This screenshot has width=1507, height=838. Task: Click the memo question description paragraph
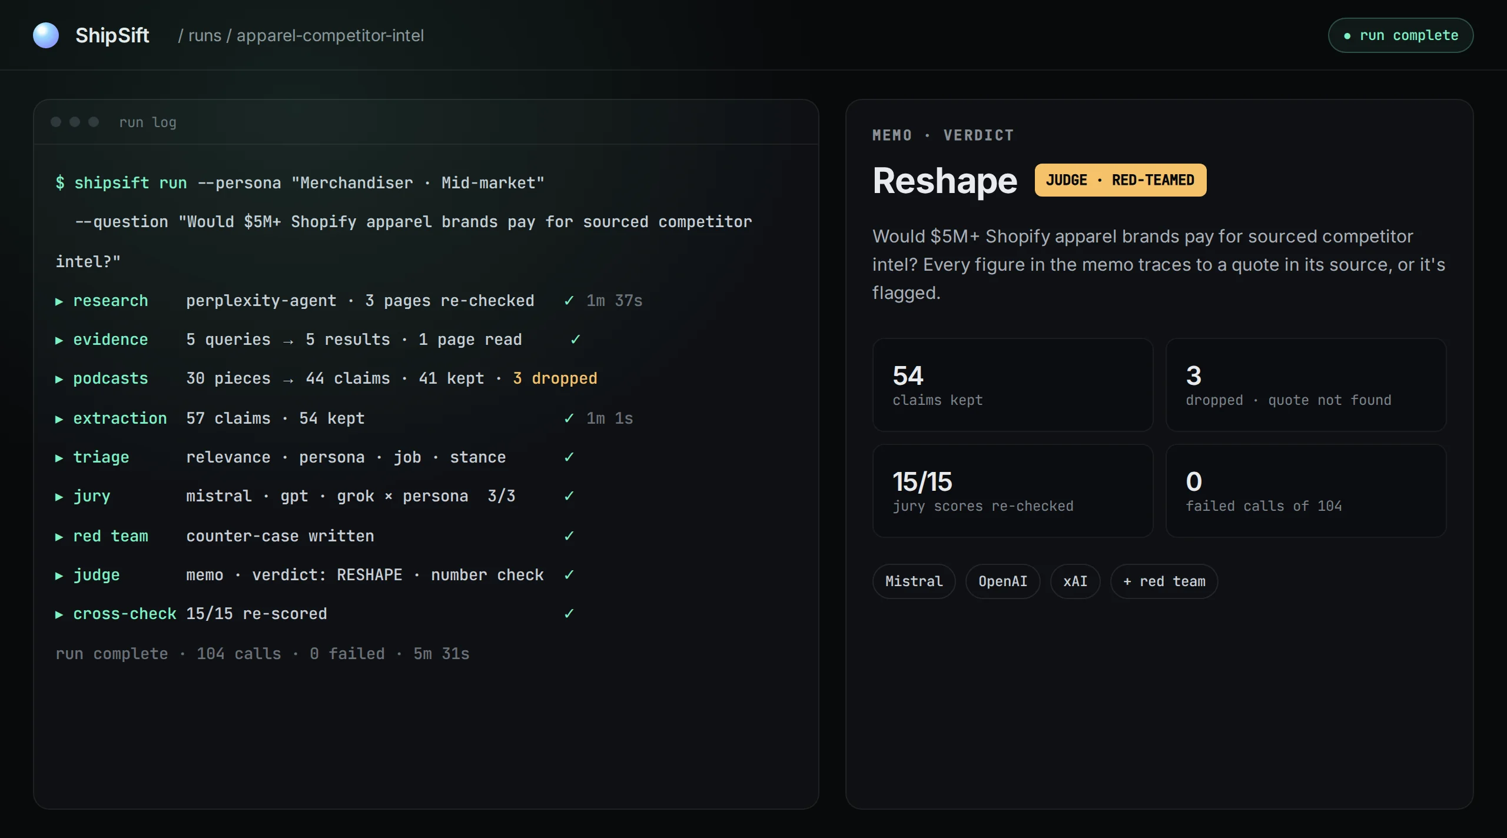pos(1159,265)
